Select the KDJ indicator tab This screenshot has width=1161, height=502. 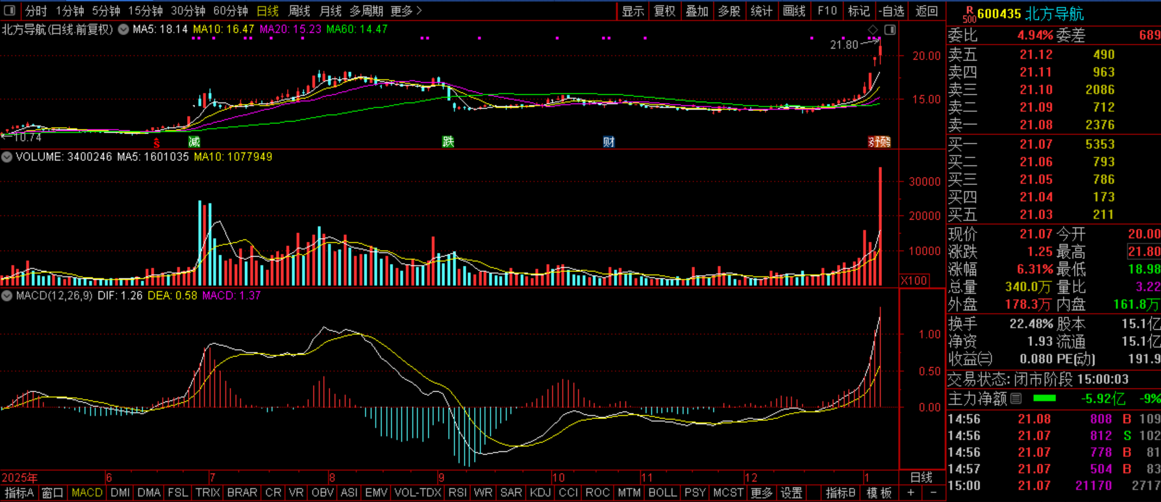coord(540,493)
